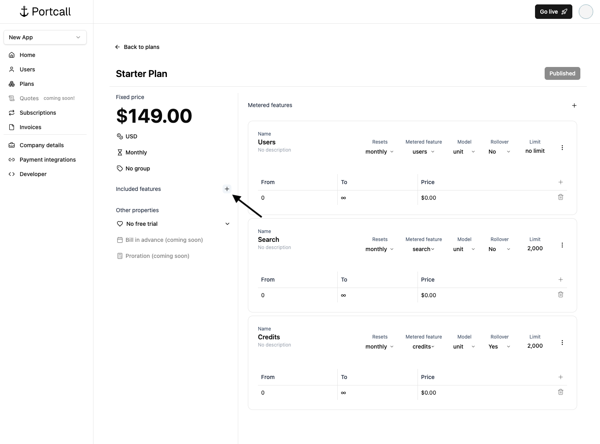Select Invoices in the sidebar

30,127
